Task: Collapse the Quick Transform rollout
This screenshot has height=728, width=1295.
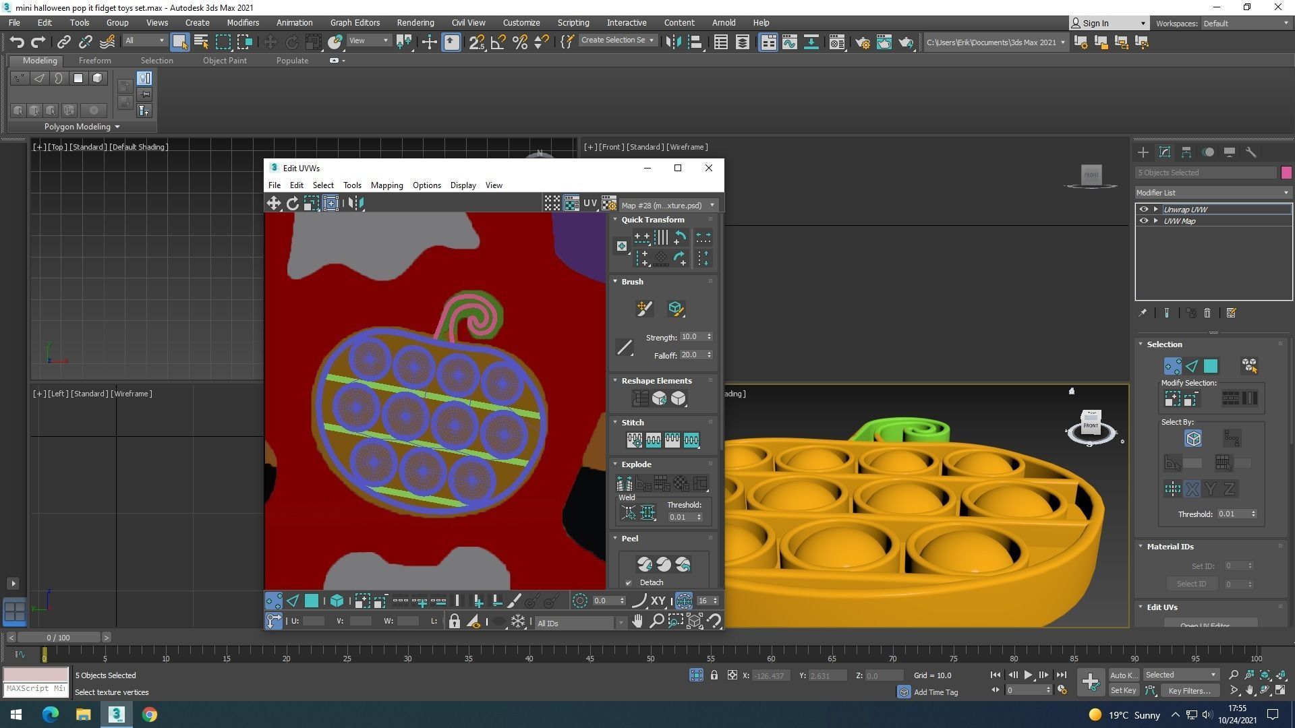Action: pos(652,220)
